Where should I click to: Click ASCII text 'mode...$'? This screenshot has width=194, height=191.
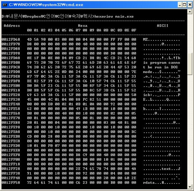pyautogui.click(x=152, y=72)
